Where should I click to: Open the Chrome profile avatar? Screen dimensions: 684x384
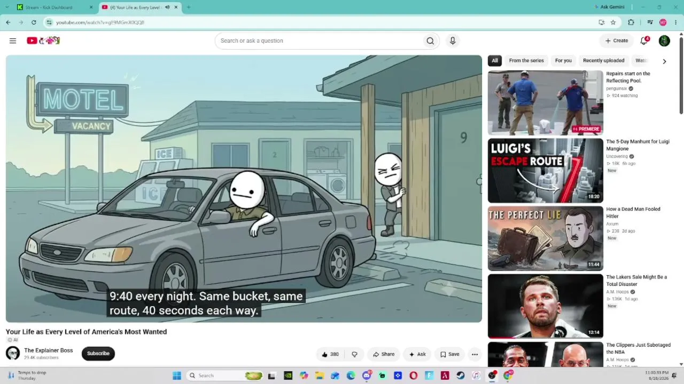(663, 22)
